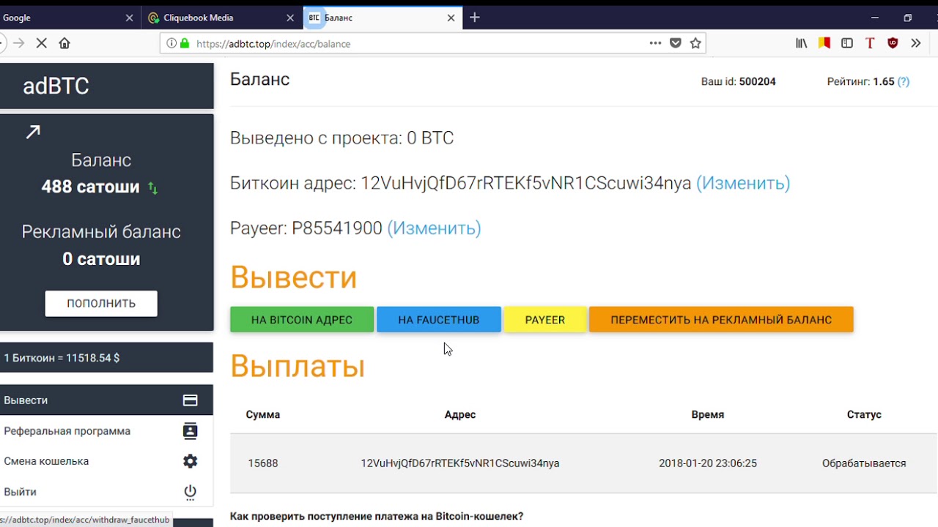Open a new browser tab
Viewport: 938px width, 527px height.
(475, 18)
